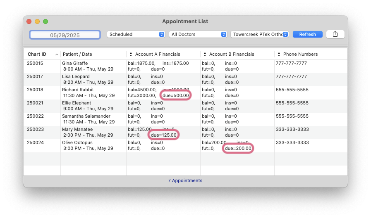
Task: Click the 8:00 AM - Thu, May 29 appointment
Action: point(88,69)
